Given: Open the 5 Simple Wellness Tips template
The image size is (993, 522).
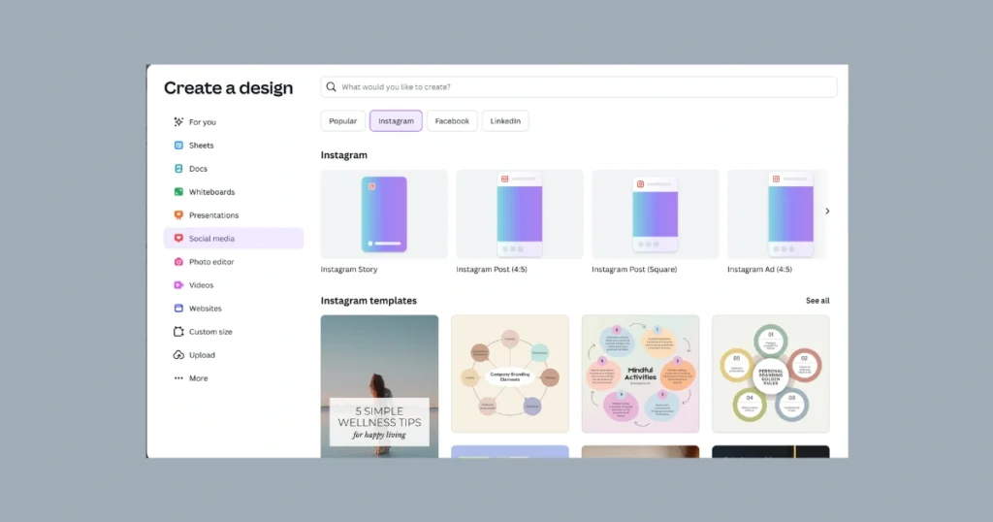Looking at the screenshot, I should (x=379, y=385).
